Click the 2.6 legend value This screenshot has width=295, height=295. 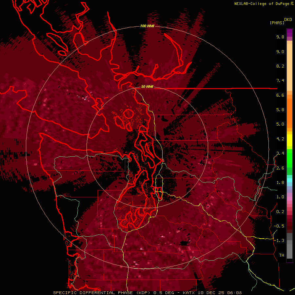tap(280, 168)
